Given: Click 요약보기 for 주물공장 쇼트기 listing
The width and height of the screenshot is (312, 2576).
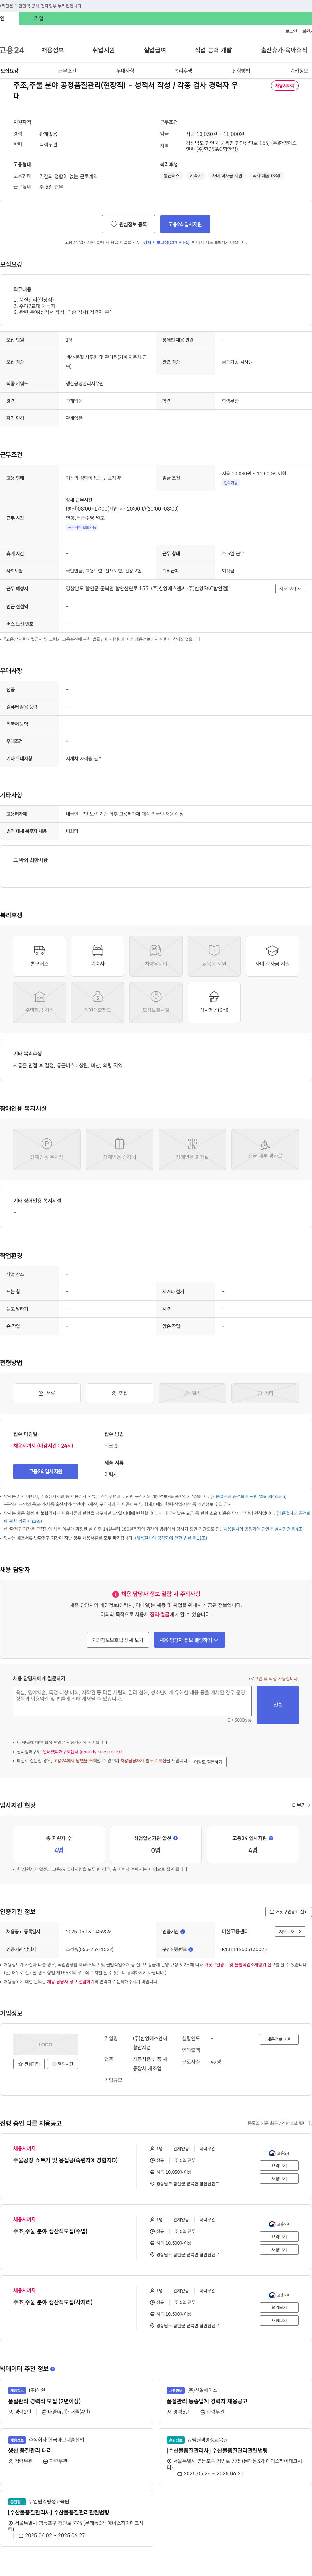Looking at the screenshot, I should (279, 2165).
